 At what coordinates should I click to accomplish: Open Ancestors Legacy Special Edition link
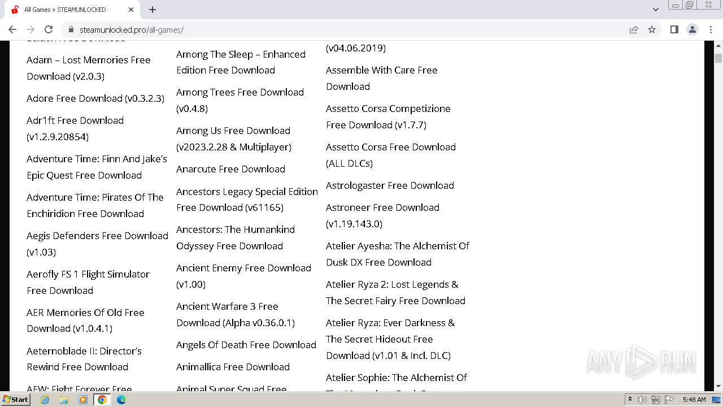click(x=247, y=200)
